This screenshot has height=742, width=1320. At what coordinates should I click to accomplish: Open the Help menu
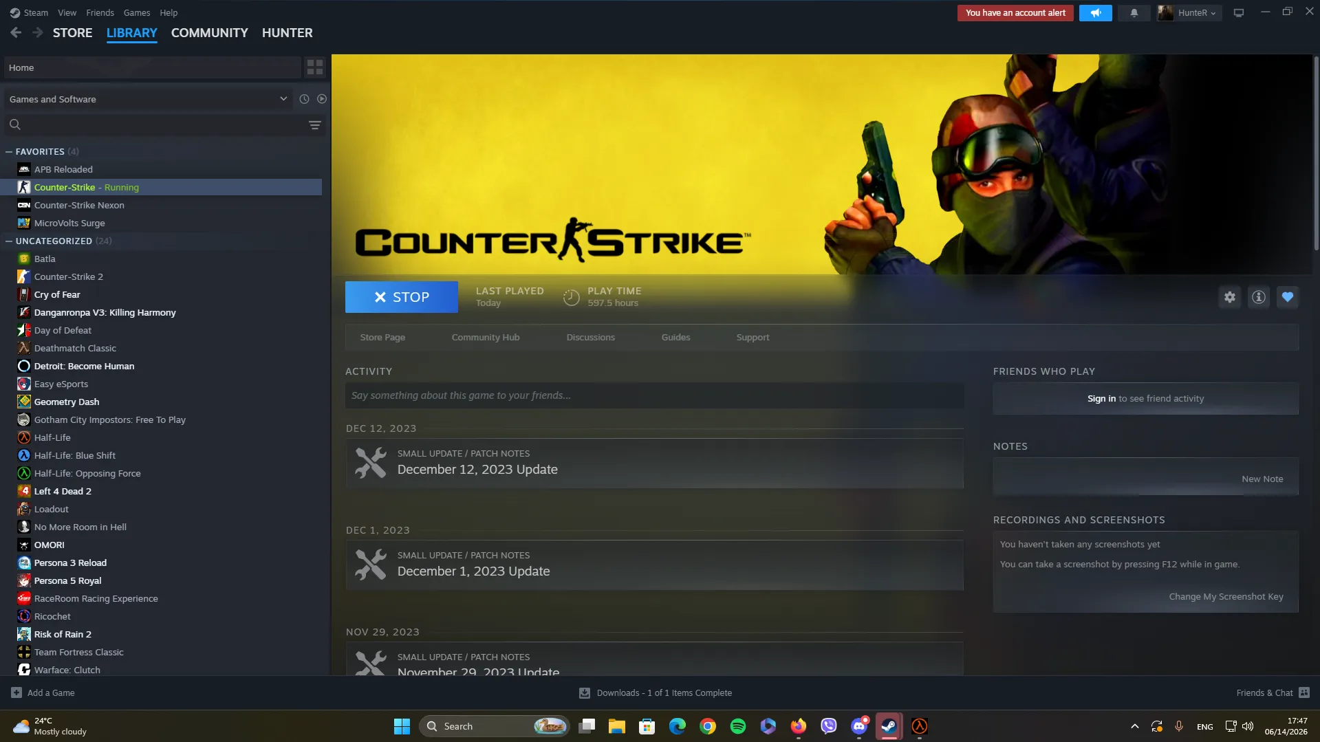(x=169, y=12)
